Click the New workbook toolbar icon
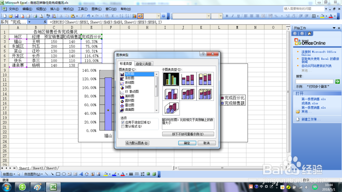The height and width of the screenshot is (192, 342). point(5,16)
